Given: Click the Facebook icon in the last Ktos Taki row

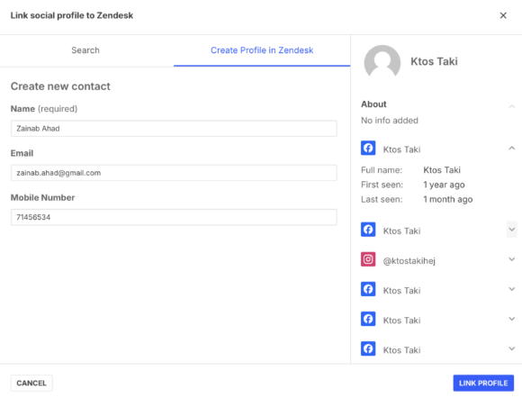Looking at the screenshot, I should (x=368, y=348).
